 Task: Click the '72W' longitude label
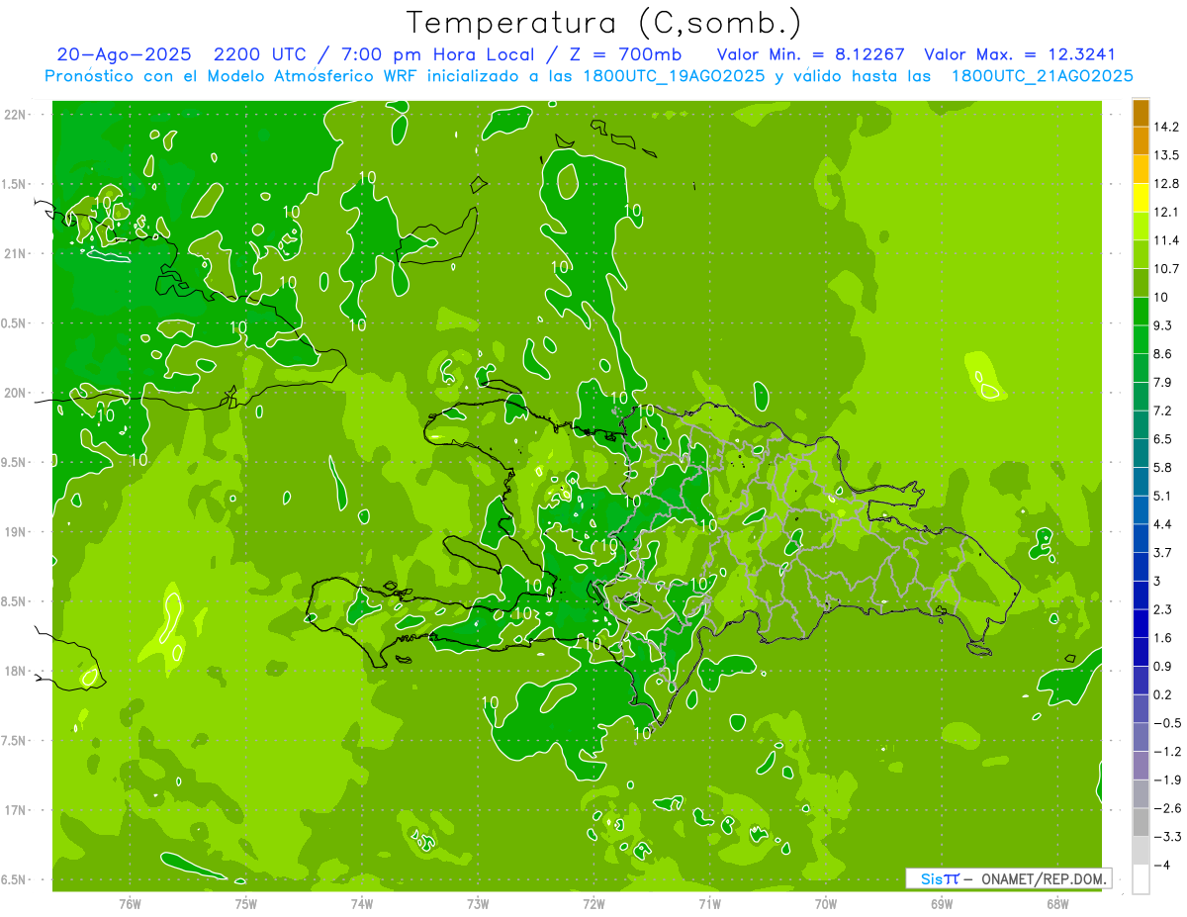click(x=593, y=904)
